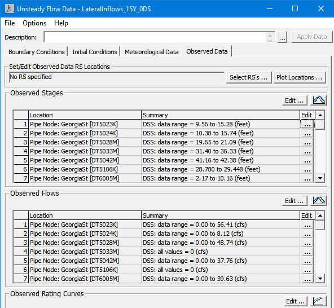Click up arrow of Observed Flows scrollbar

[x=320, y=215]
